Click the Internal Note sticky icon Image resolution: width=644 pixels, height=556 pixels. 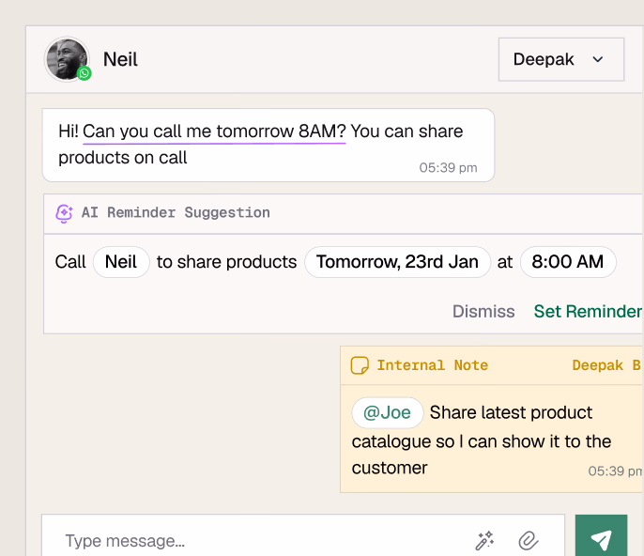coord(360,365)
